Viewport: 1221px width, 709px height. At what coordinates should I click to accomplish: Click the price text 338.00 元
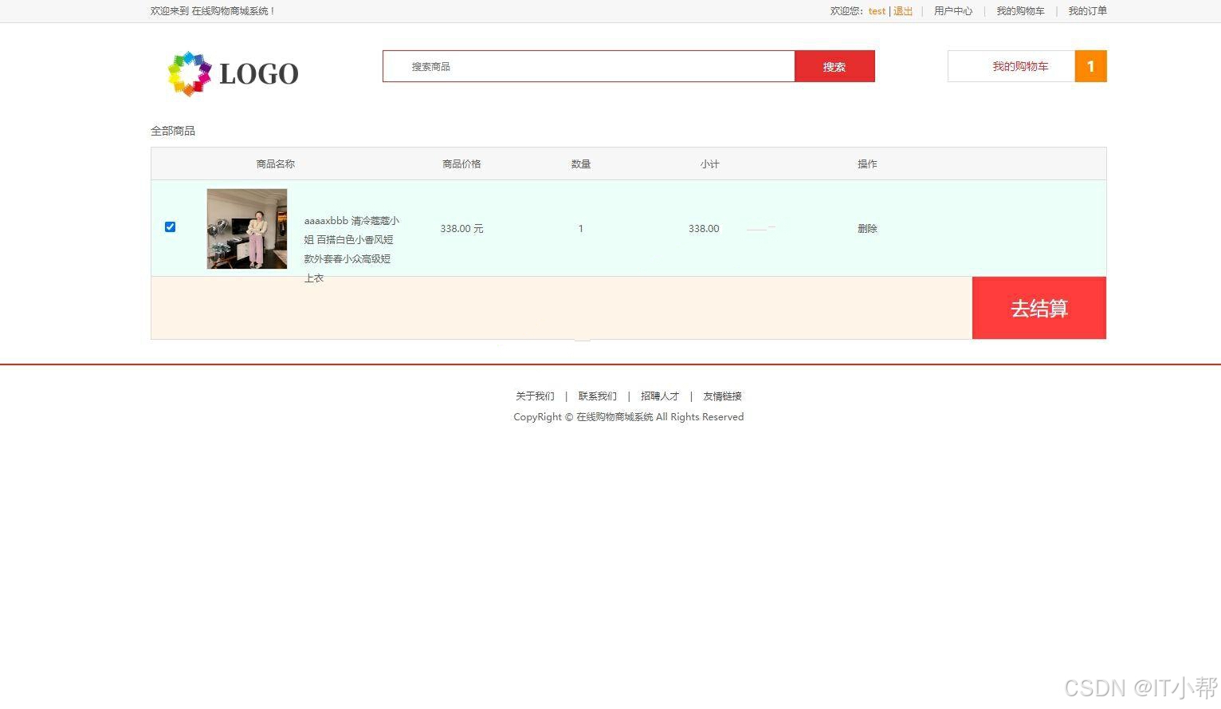click(461, 229)
